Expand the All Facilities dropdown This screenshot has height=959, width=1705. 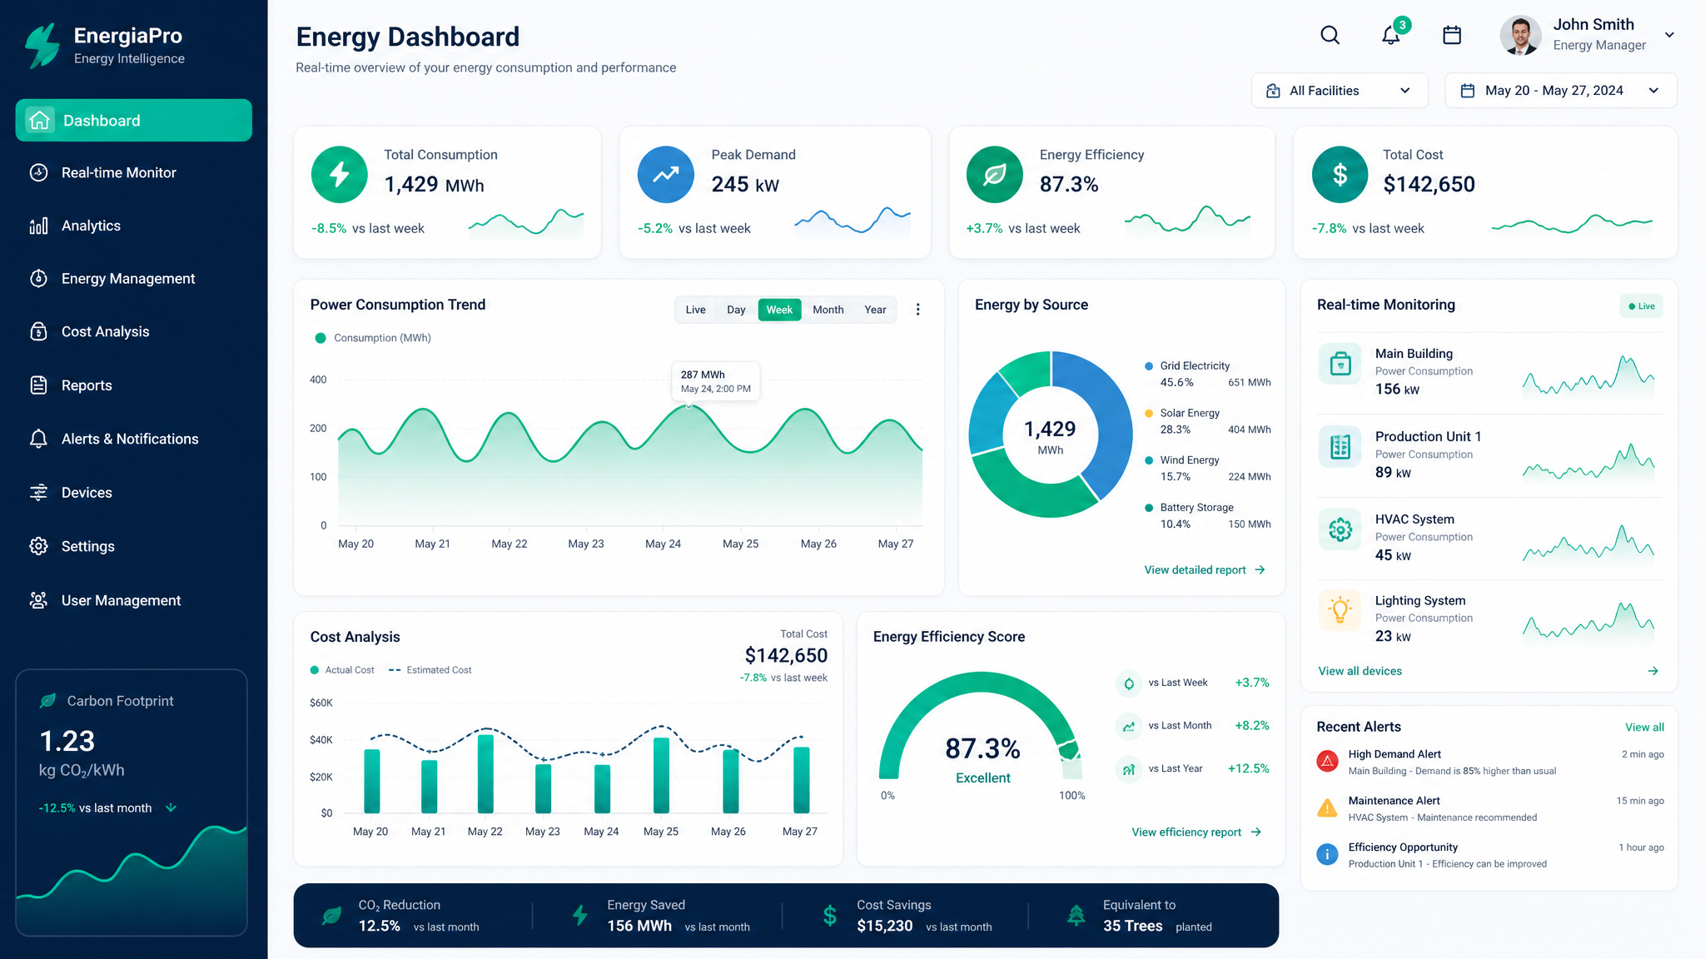tap(1340, 91)
